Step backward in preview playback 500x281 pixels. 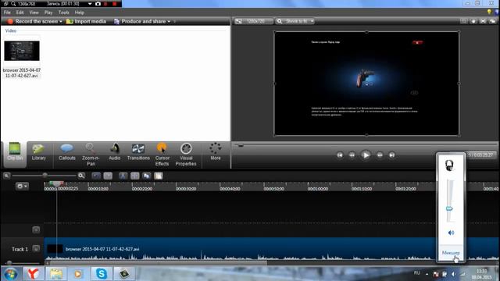[352, 155]
